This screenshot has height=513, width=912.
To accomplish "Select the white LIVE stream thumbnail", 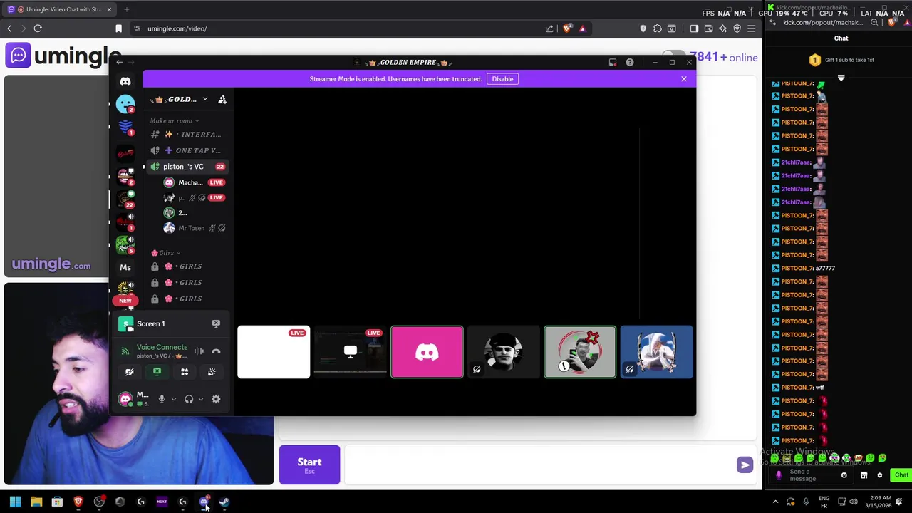I will pyautogui.click(x=274, y=352).
